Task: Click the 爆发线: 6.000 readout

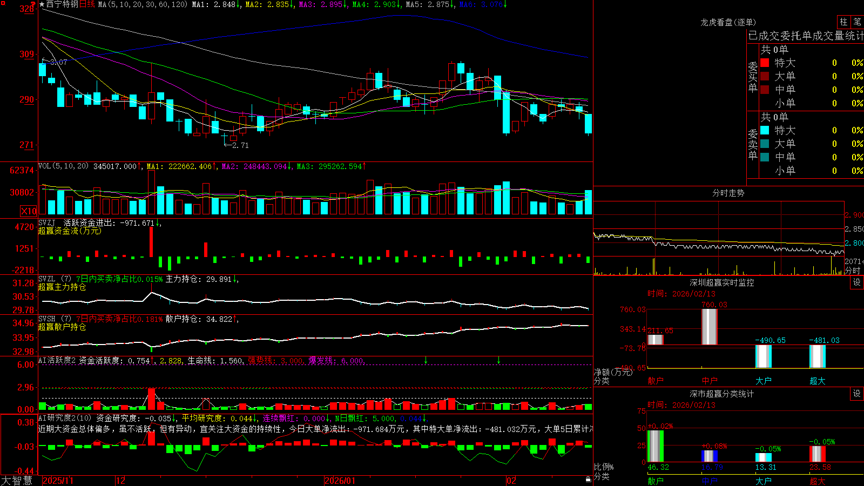Action: click(x=336, y=360)
